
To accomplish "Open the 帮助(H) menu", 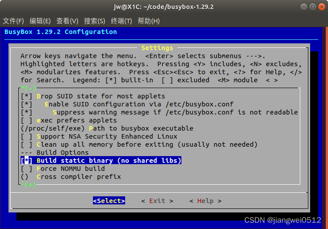I will (148, 21).
